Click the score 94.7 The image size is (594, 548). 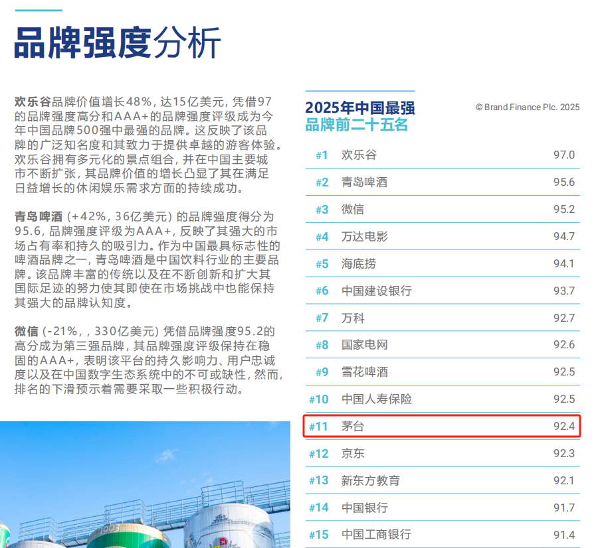(564, 236)
